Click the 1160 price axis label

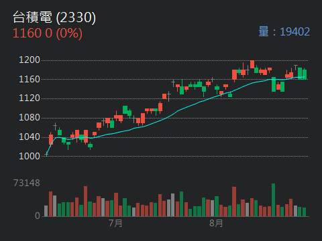(30, 79)
